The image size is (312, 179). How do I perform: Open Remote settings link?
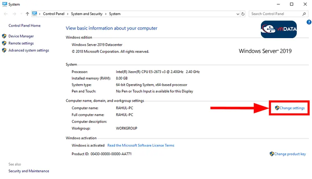coord(21,43)
